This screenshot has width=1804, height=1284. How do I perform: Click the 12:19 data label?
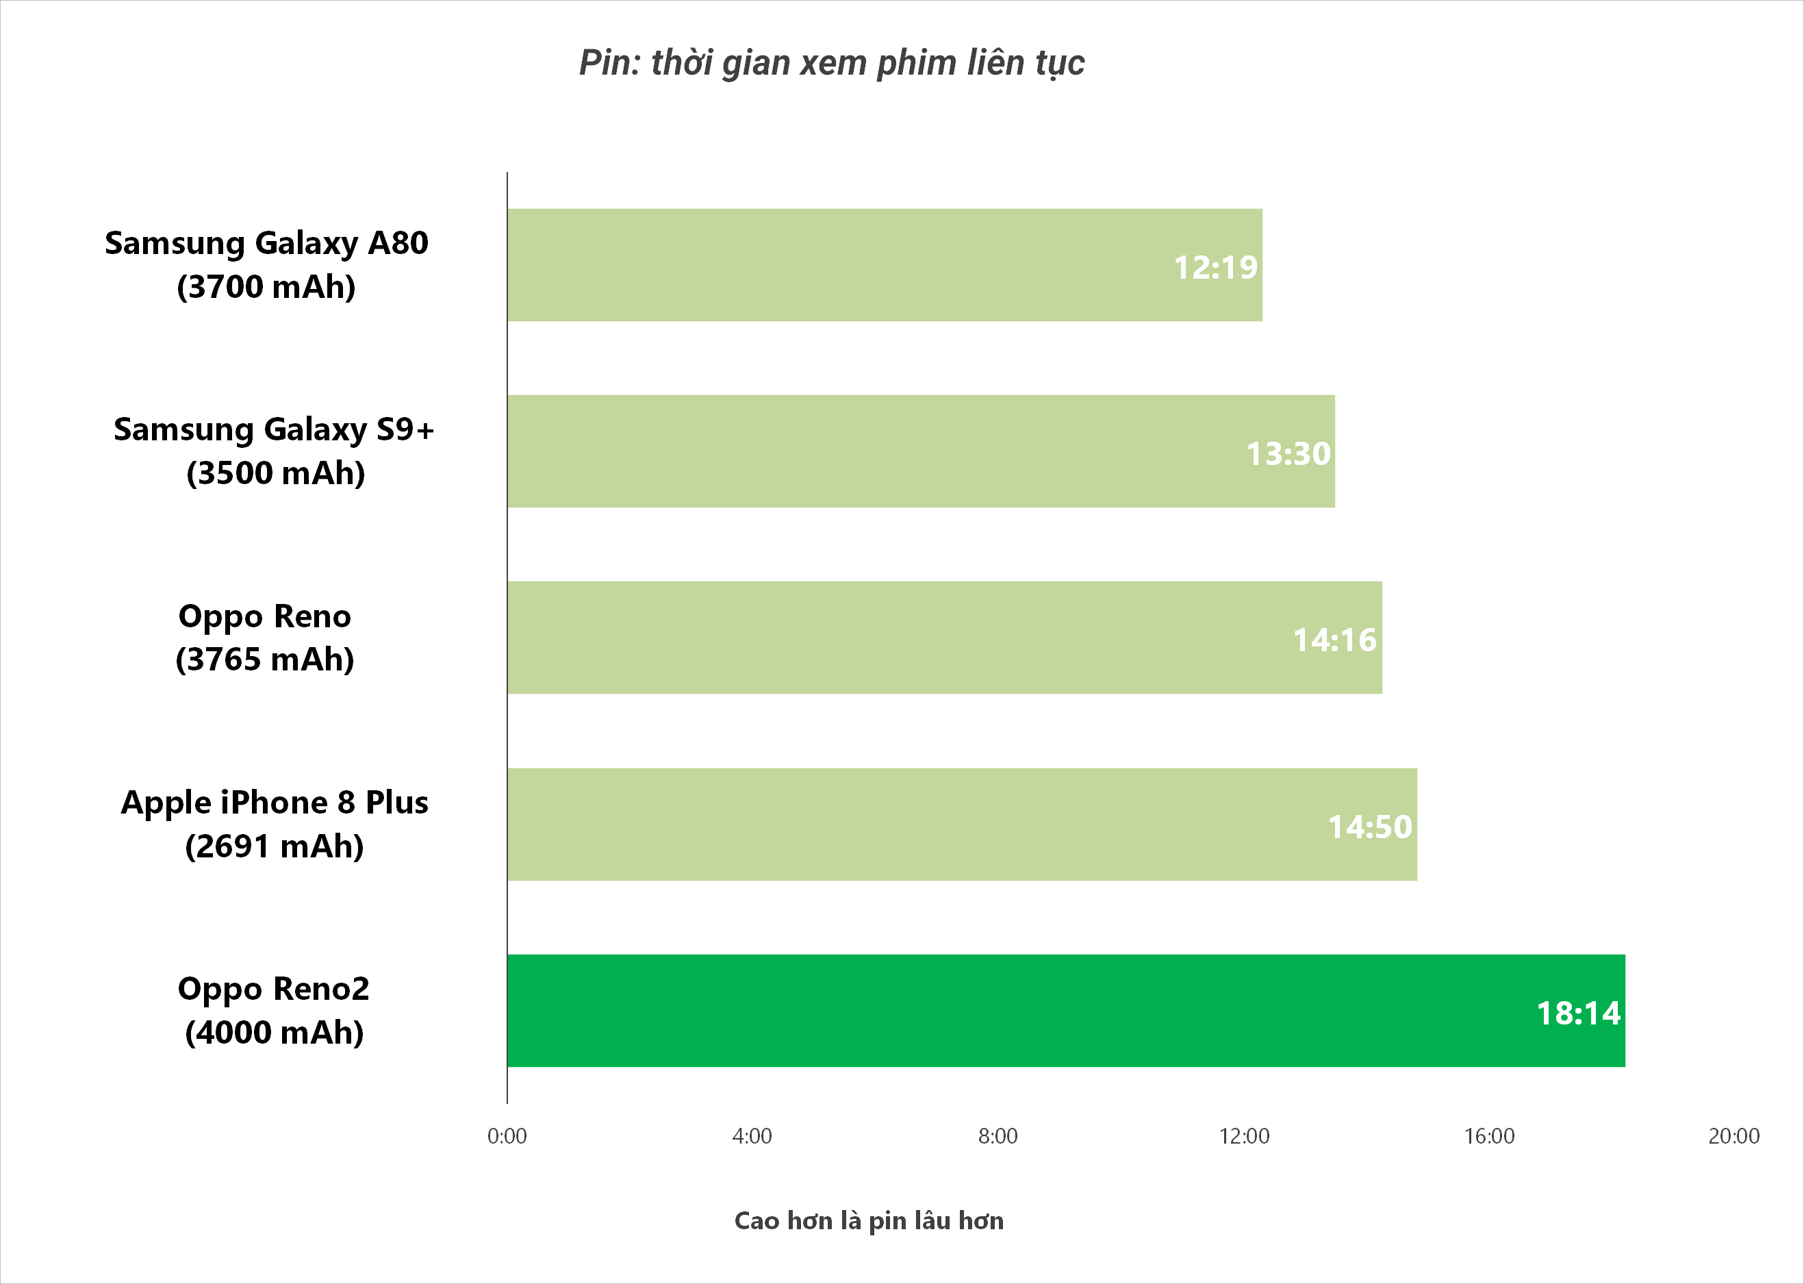tap(1215, 267)
